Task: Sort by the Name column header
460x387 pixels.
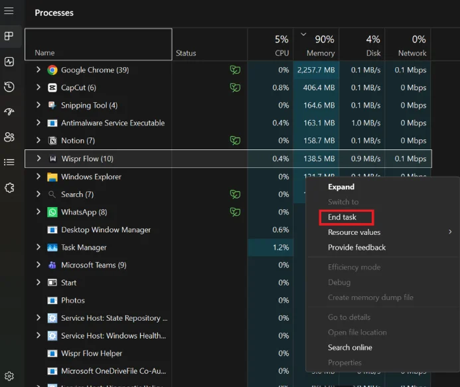Action: (x=98, y=44)
